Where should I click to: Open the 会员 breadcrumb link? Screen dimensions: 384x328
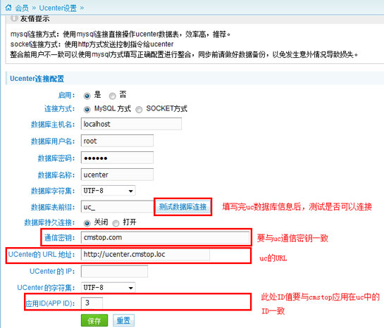click(x=22, y=8)
